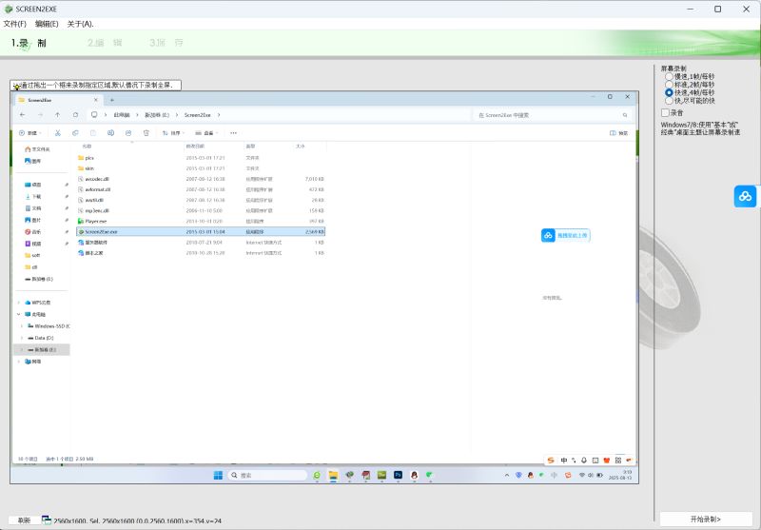This screenshot has width=761, height=530.
Task: Click the Photoshop icon in previewed taskbar
Action: [x=398, y=475]
